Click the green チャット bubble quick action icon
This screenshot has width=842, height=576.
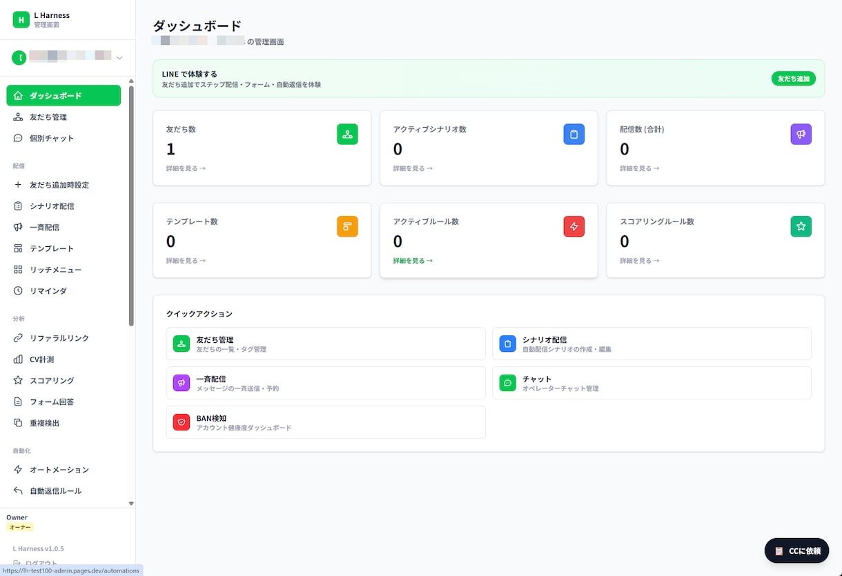point(507,383)
